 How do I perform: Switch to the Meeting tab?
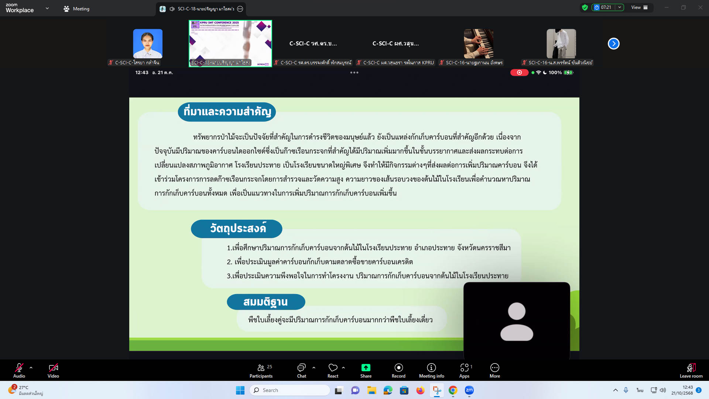click(76, 8)
